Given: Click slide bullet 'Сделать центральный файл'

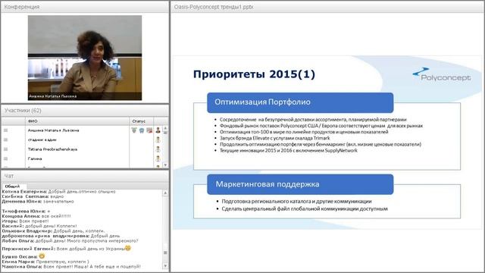Looking at the screenshot, I should pos(305,209).
